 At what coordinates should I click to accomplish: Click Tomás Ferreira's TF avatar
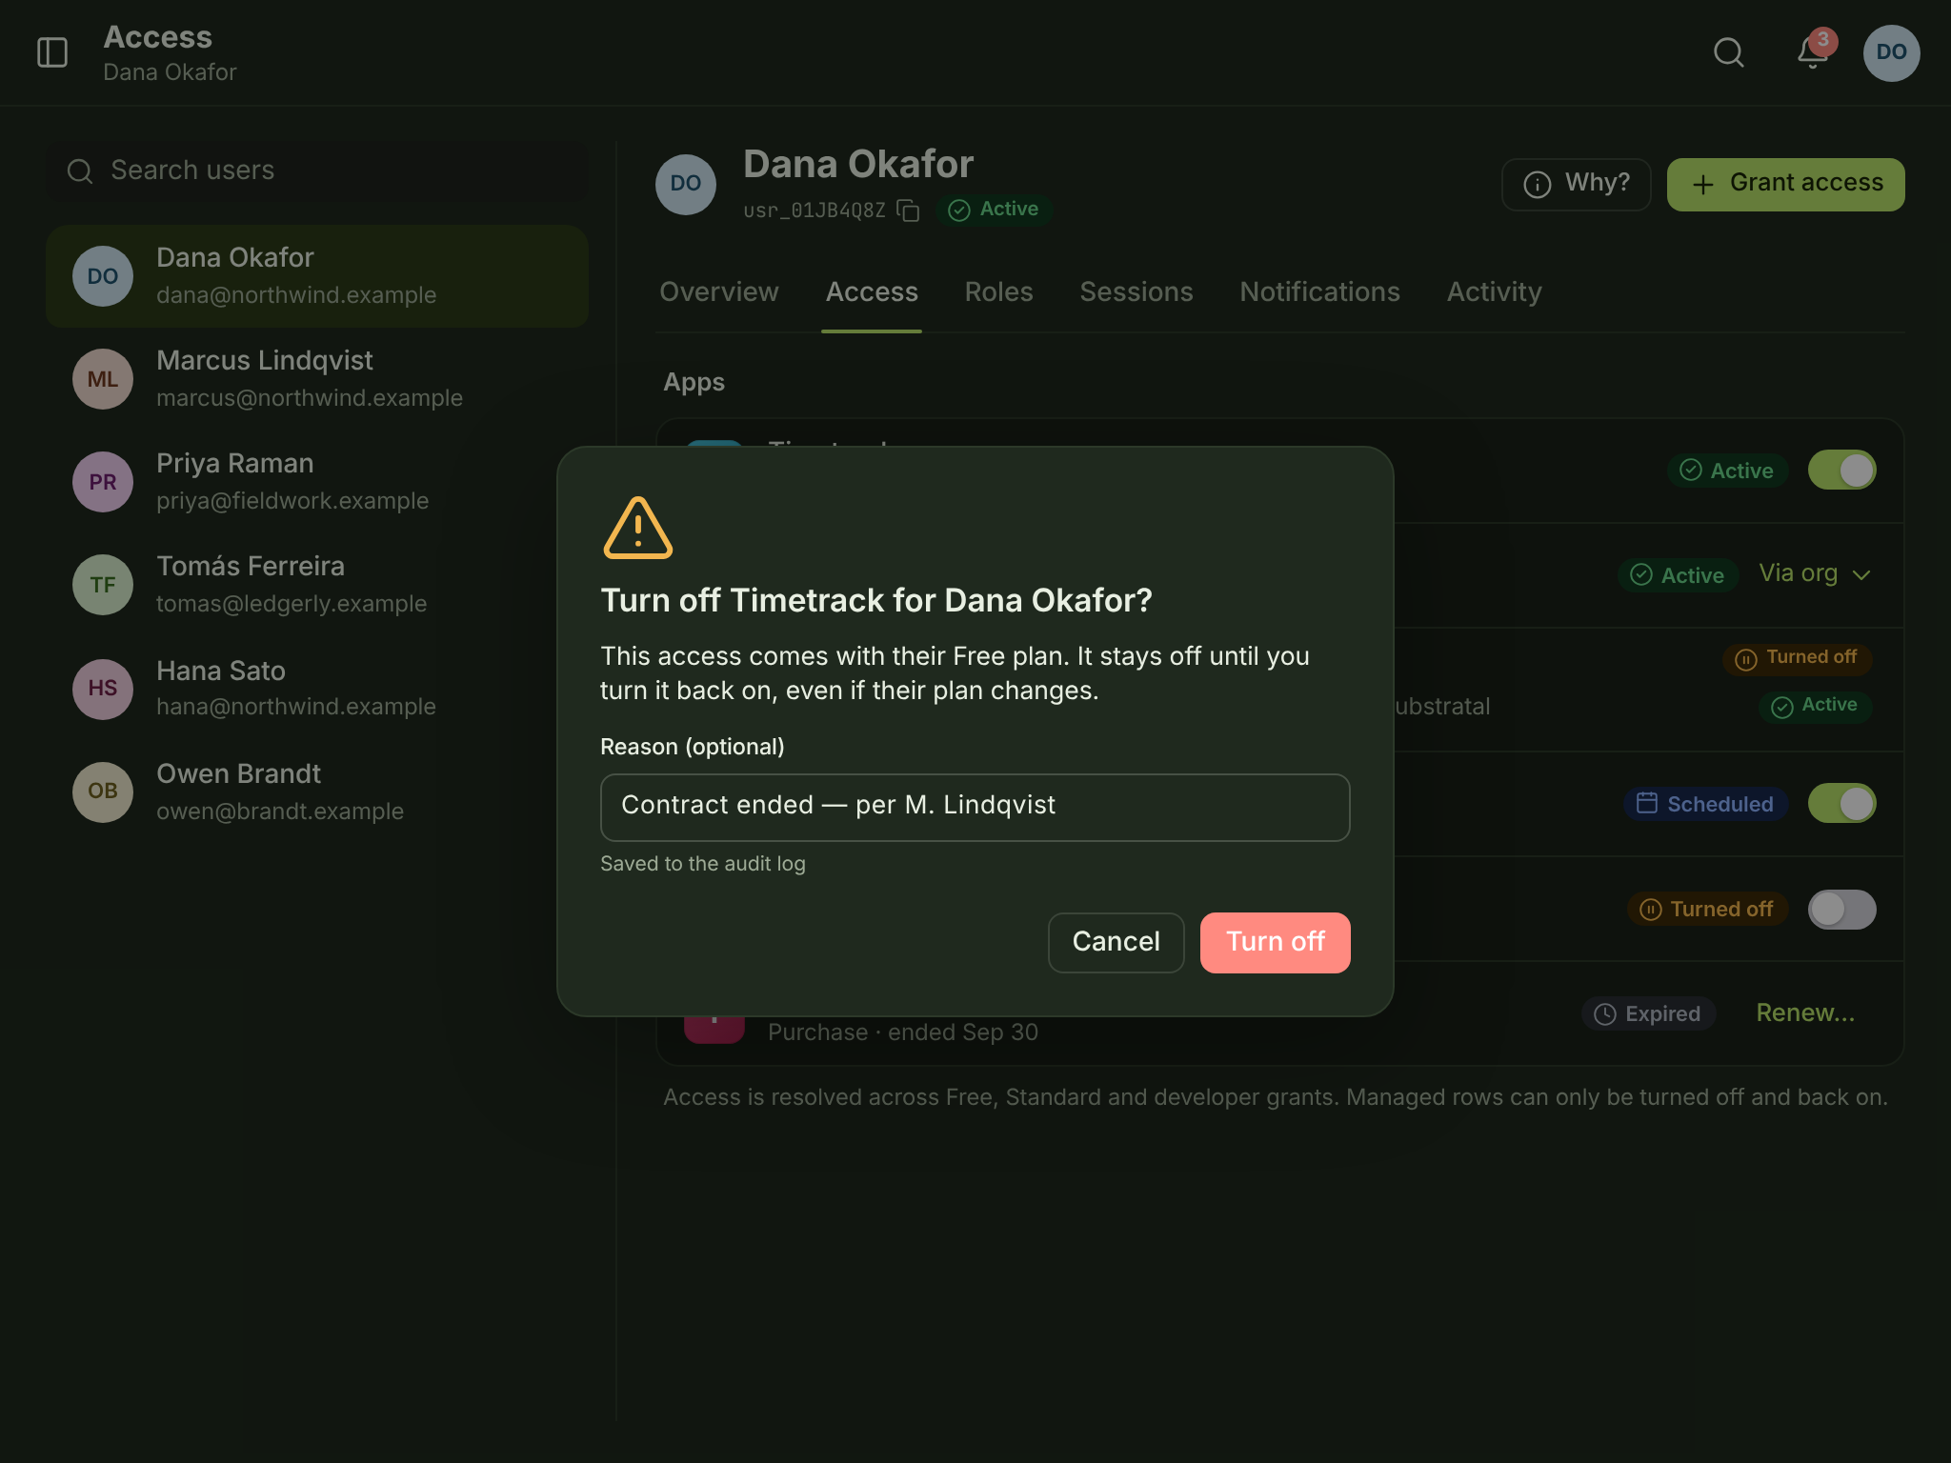[x=103, y=585]
